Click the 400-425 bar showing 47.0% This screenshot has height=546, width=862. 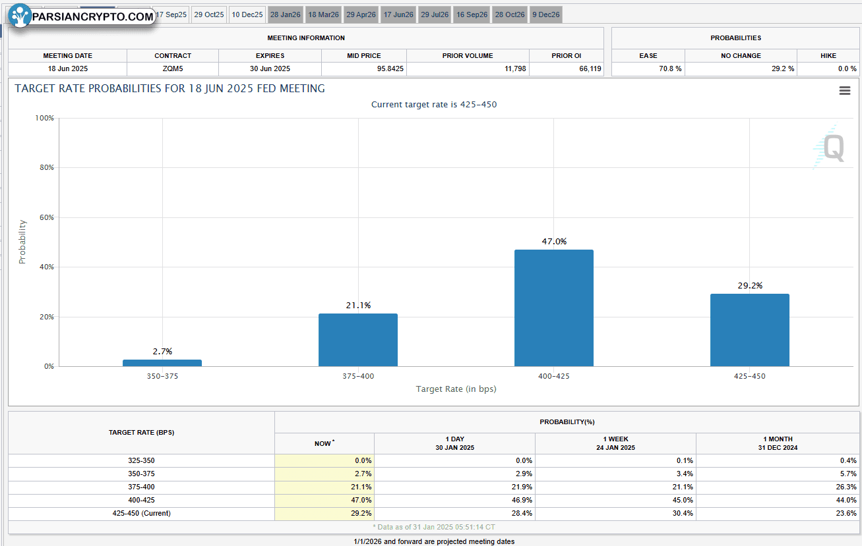click(x=553, y=308)
